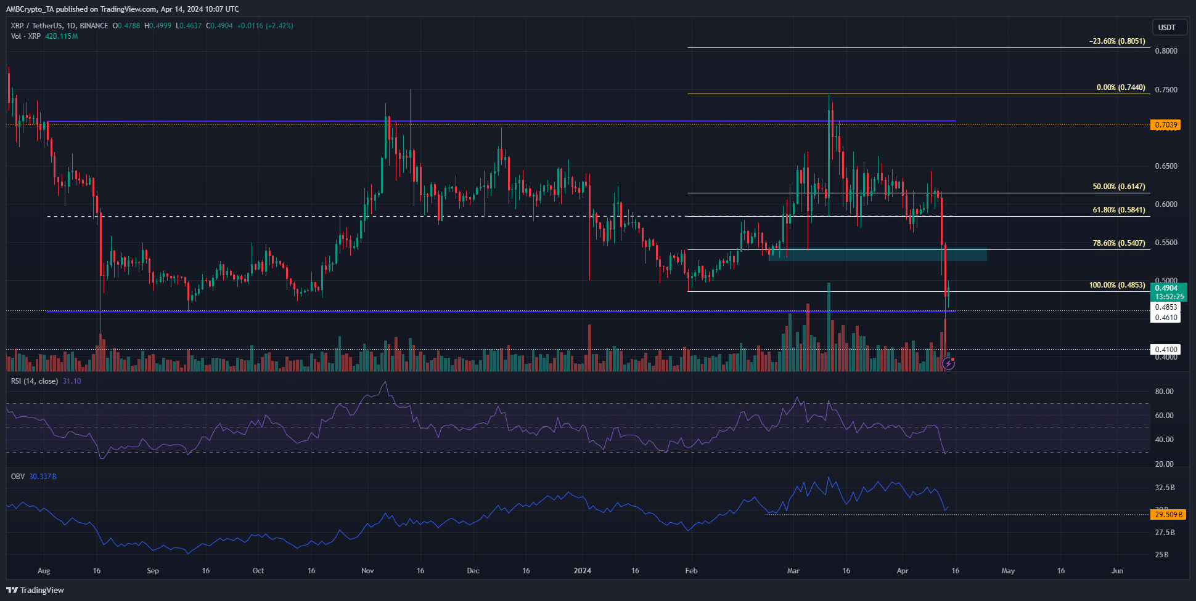Viewport: 1196px width, 601px height.
Task: Select the 0.00% (0.7440) Fibonacci label
Action: click(1121, 87)
